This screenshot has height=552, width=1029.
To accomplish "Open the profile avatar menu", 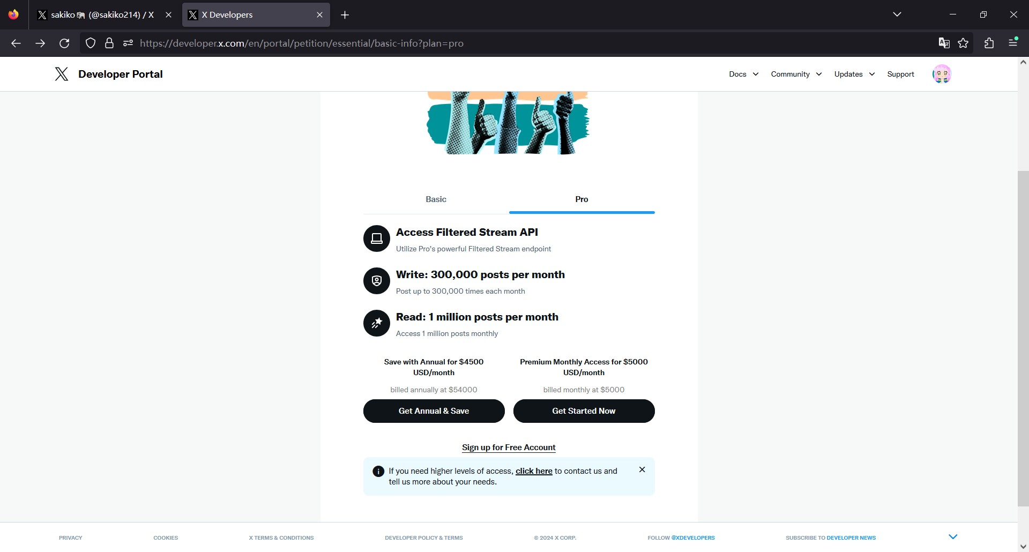I will click(942, 74).
